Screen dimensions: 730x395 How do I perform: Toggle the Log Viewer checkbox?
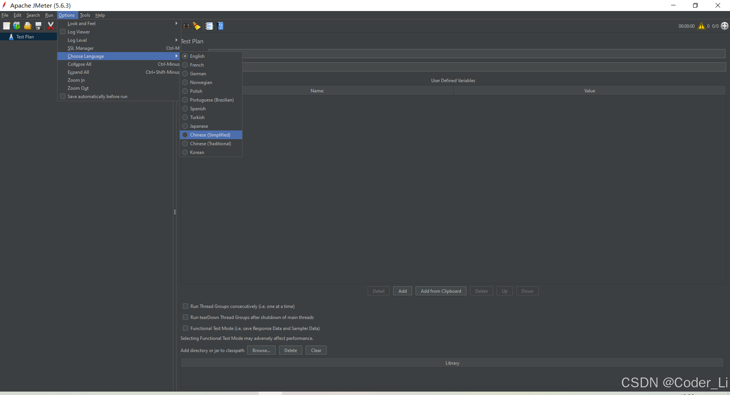click(63, 32)
